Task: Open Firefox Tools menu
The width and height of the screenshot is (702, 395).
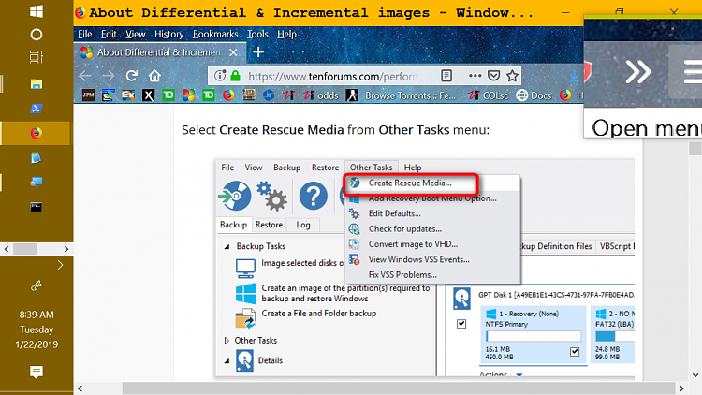Action: (x=257, y=34)
